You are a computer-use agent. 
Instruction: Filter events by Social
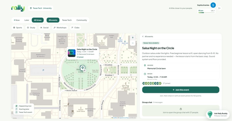tap(44, 28)
